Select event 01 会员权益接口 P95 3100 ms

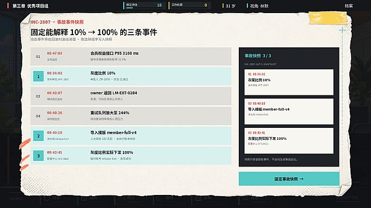coord(131,56)
